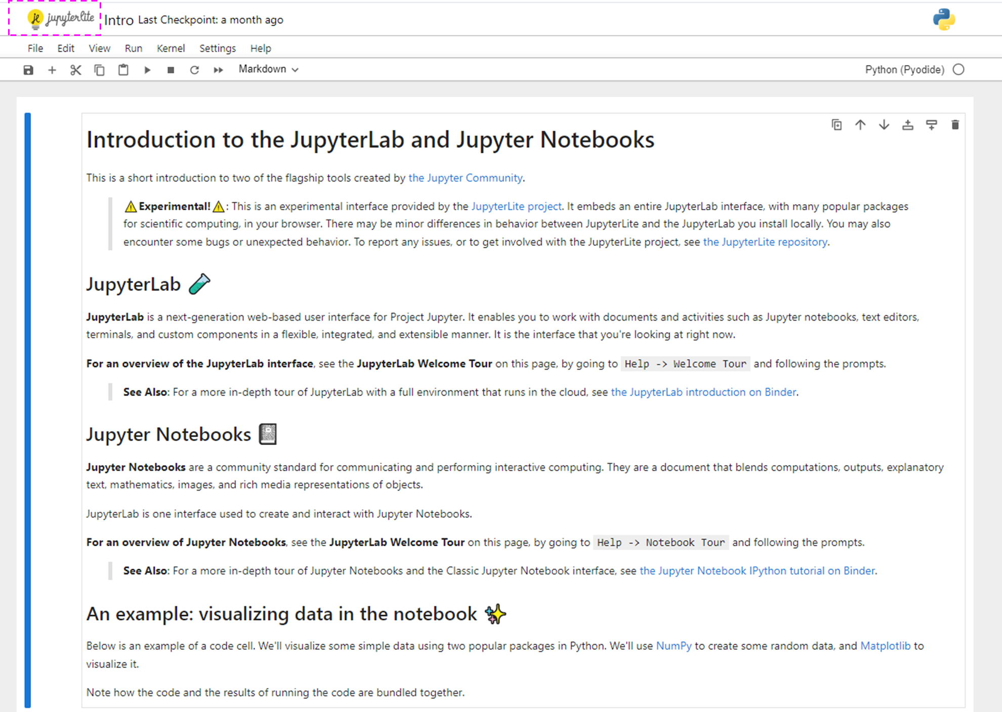Viewport: 1002px width, 712px height.
Task: Insert a cell below with plus icon
Action: click(52, 70)
